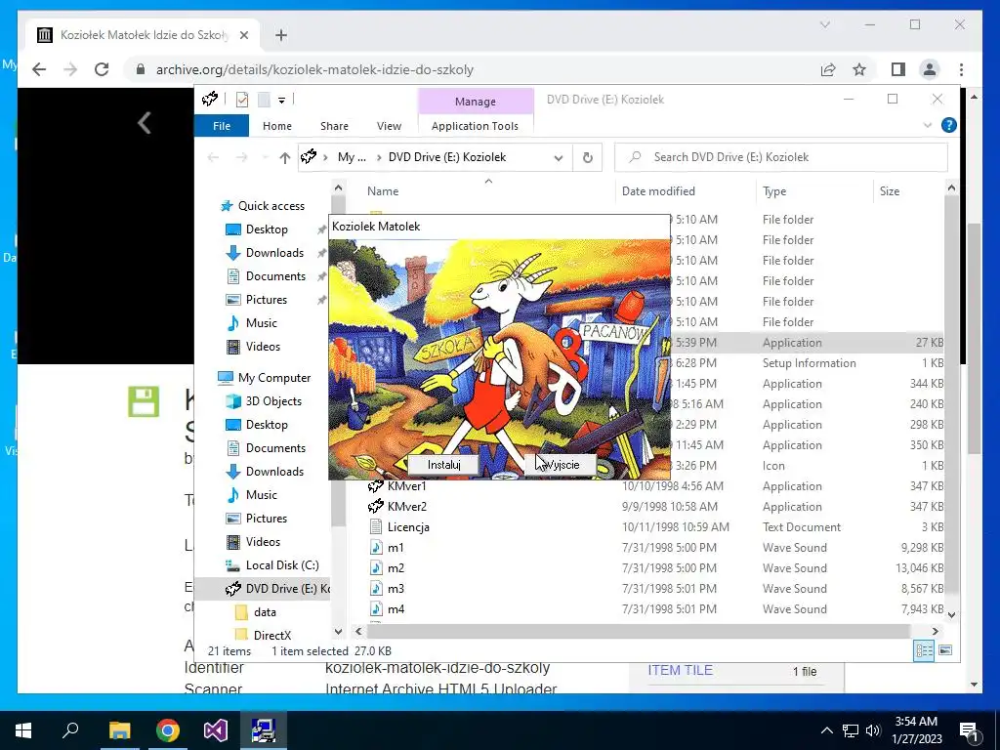
Task: Select the m4 wave sound file
Action: 396,609
